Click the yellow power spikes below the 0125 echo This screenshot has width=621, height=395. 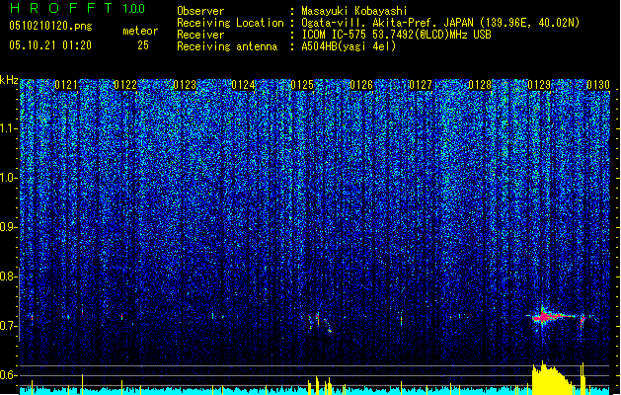click(x=320, y=386)
